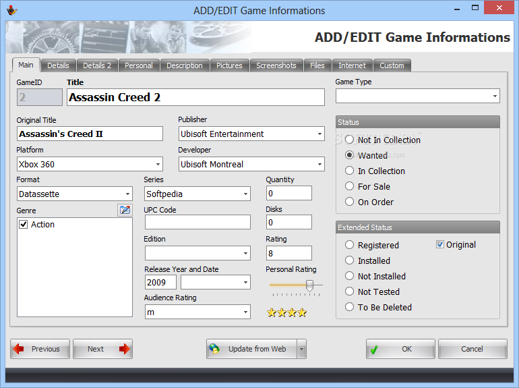Screen dimensions: 519x388
Task: Open the Developer dropdown
Action: tap(319, 164)
